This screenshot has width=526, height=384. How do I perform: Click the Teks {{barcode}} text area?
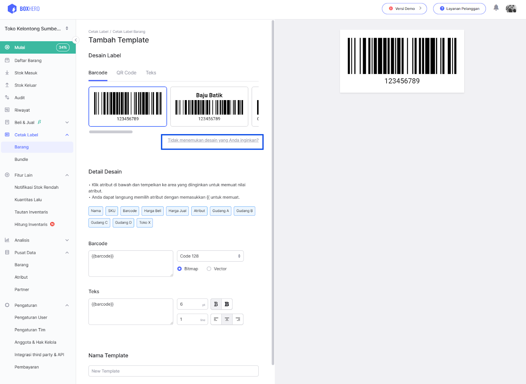pyautogui.click(x=131, y=312)
